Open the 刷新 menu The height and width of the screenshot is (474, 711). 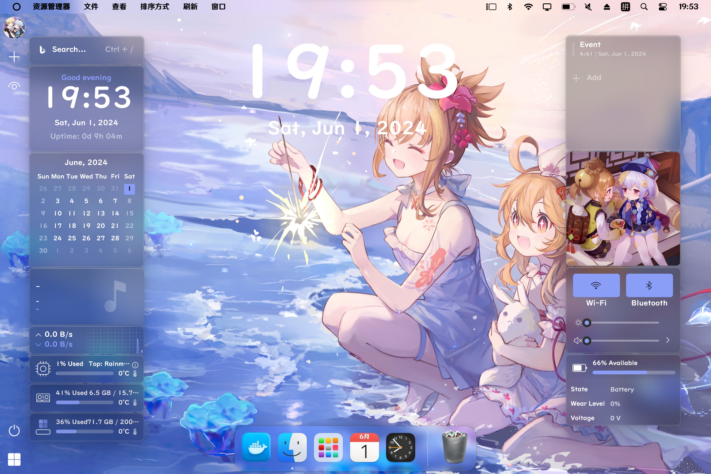pyautogui.click(x=190, y=7)
